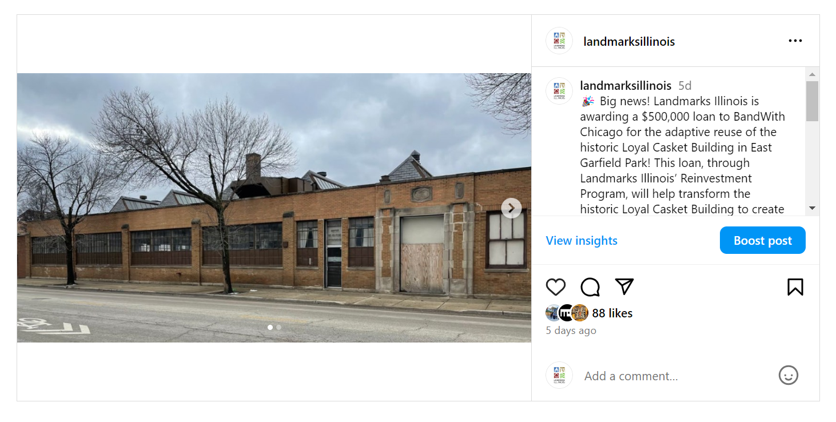Open comments with the speech bubble icon
Viewport: 836px width, 422px height.
590,287
